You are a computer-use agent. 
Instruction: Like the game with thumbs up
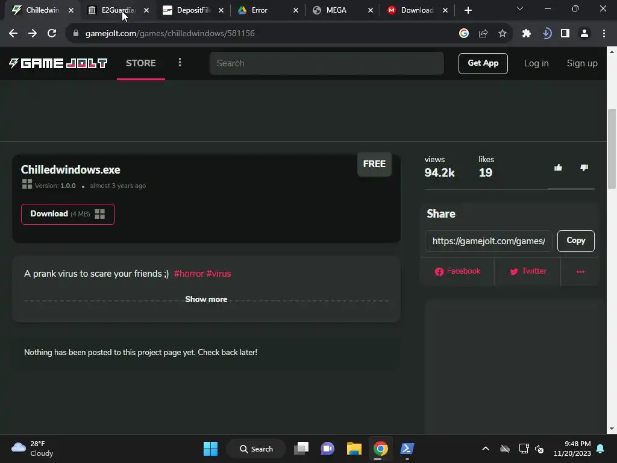[x=558, y=168]
